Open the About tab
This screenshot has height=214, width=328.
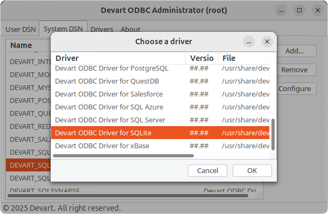[130, 29]
